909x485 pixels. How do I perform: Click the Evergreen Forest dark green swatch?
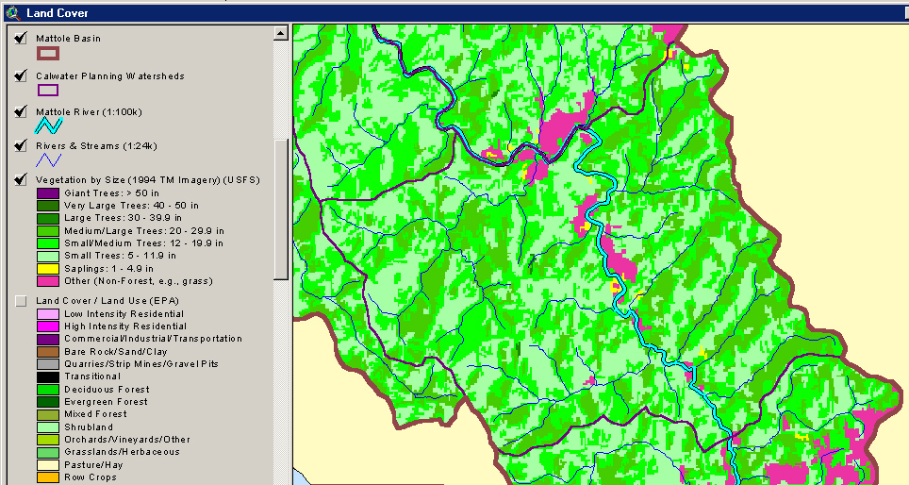[48, 402]
